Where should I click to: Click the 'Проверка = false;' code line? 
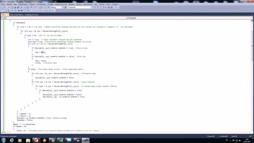[25, 120]
